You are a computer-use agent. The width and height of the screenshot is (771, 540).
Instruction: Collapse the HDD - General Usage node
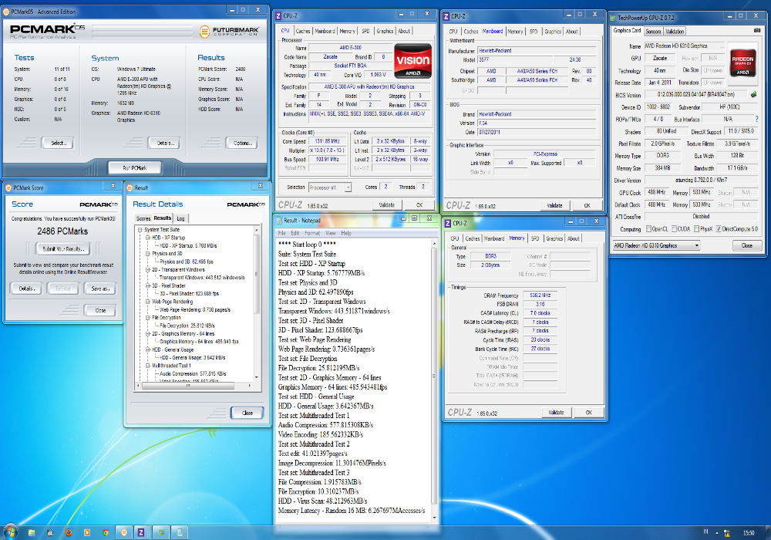147,349
